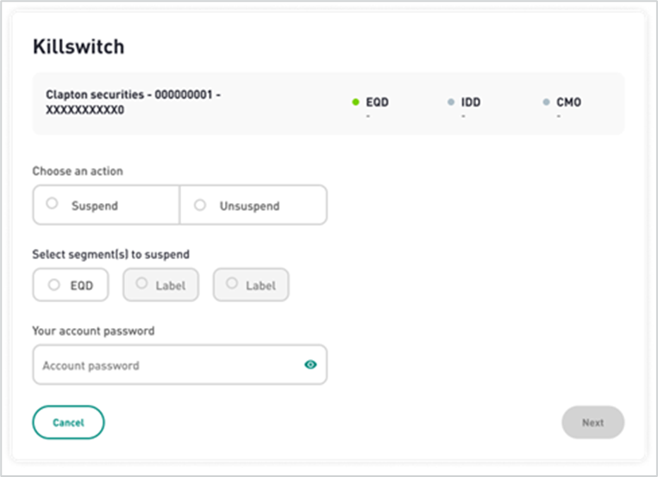This screenshot has height=477, width=658.
Task: Click the green EQD status dot
Action: (355, 102)
